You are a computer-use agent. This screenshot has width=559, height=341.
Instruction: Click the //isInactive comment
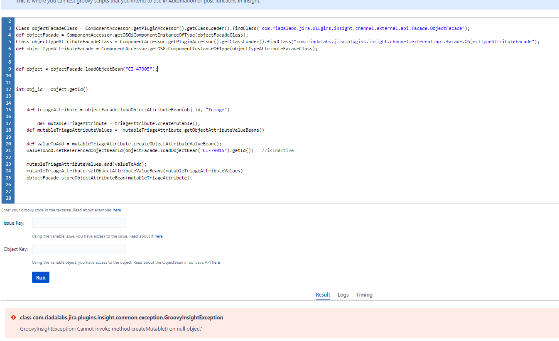pos(278,150)
